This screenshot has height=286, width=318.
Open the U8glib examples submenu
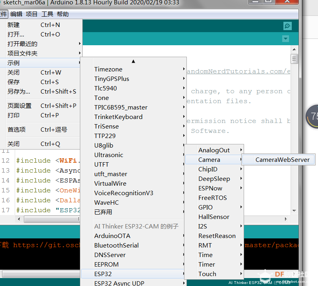(x=133, y=145)
